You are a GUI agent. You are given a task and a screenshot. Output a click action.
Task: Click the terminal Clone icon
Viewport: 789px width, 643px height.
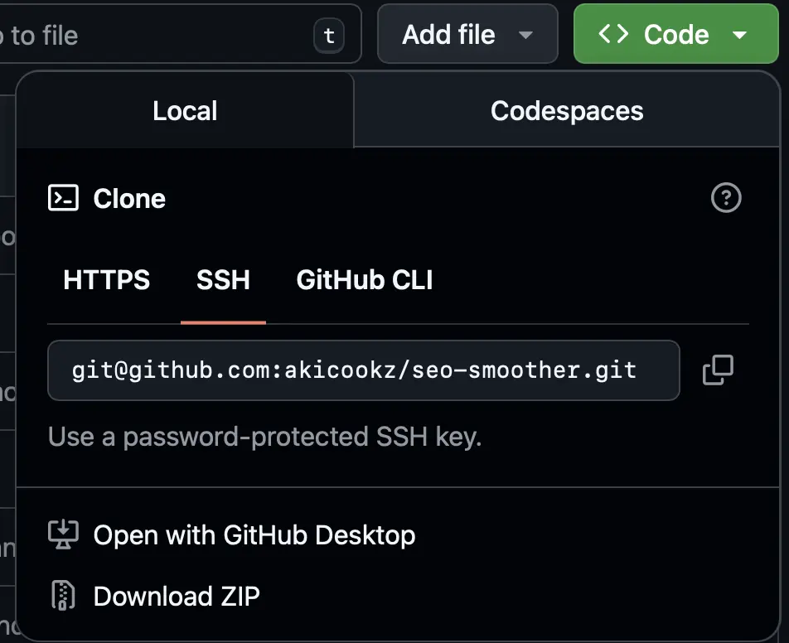62,198
